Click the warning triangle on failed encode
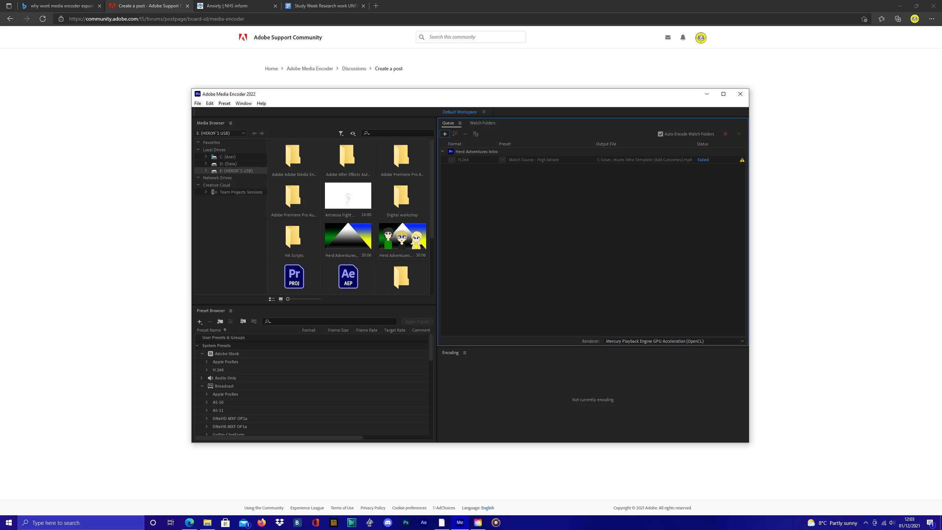The height and width of the screenshot is (530, 942). (742, 160)
